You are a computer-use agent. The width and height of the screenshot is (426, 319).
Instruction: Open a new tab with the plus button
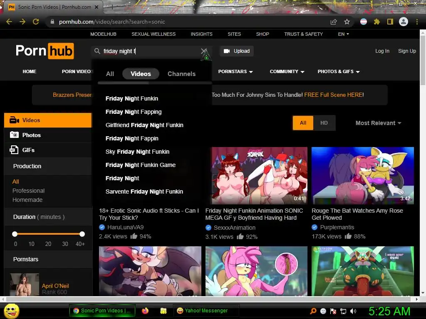(x=112, y=7)
